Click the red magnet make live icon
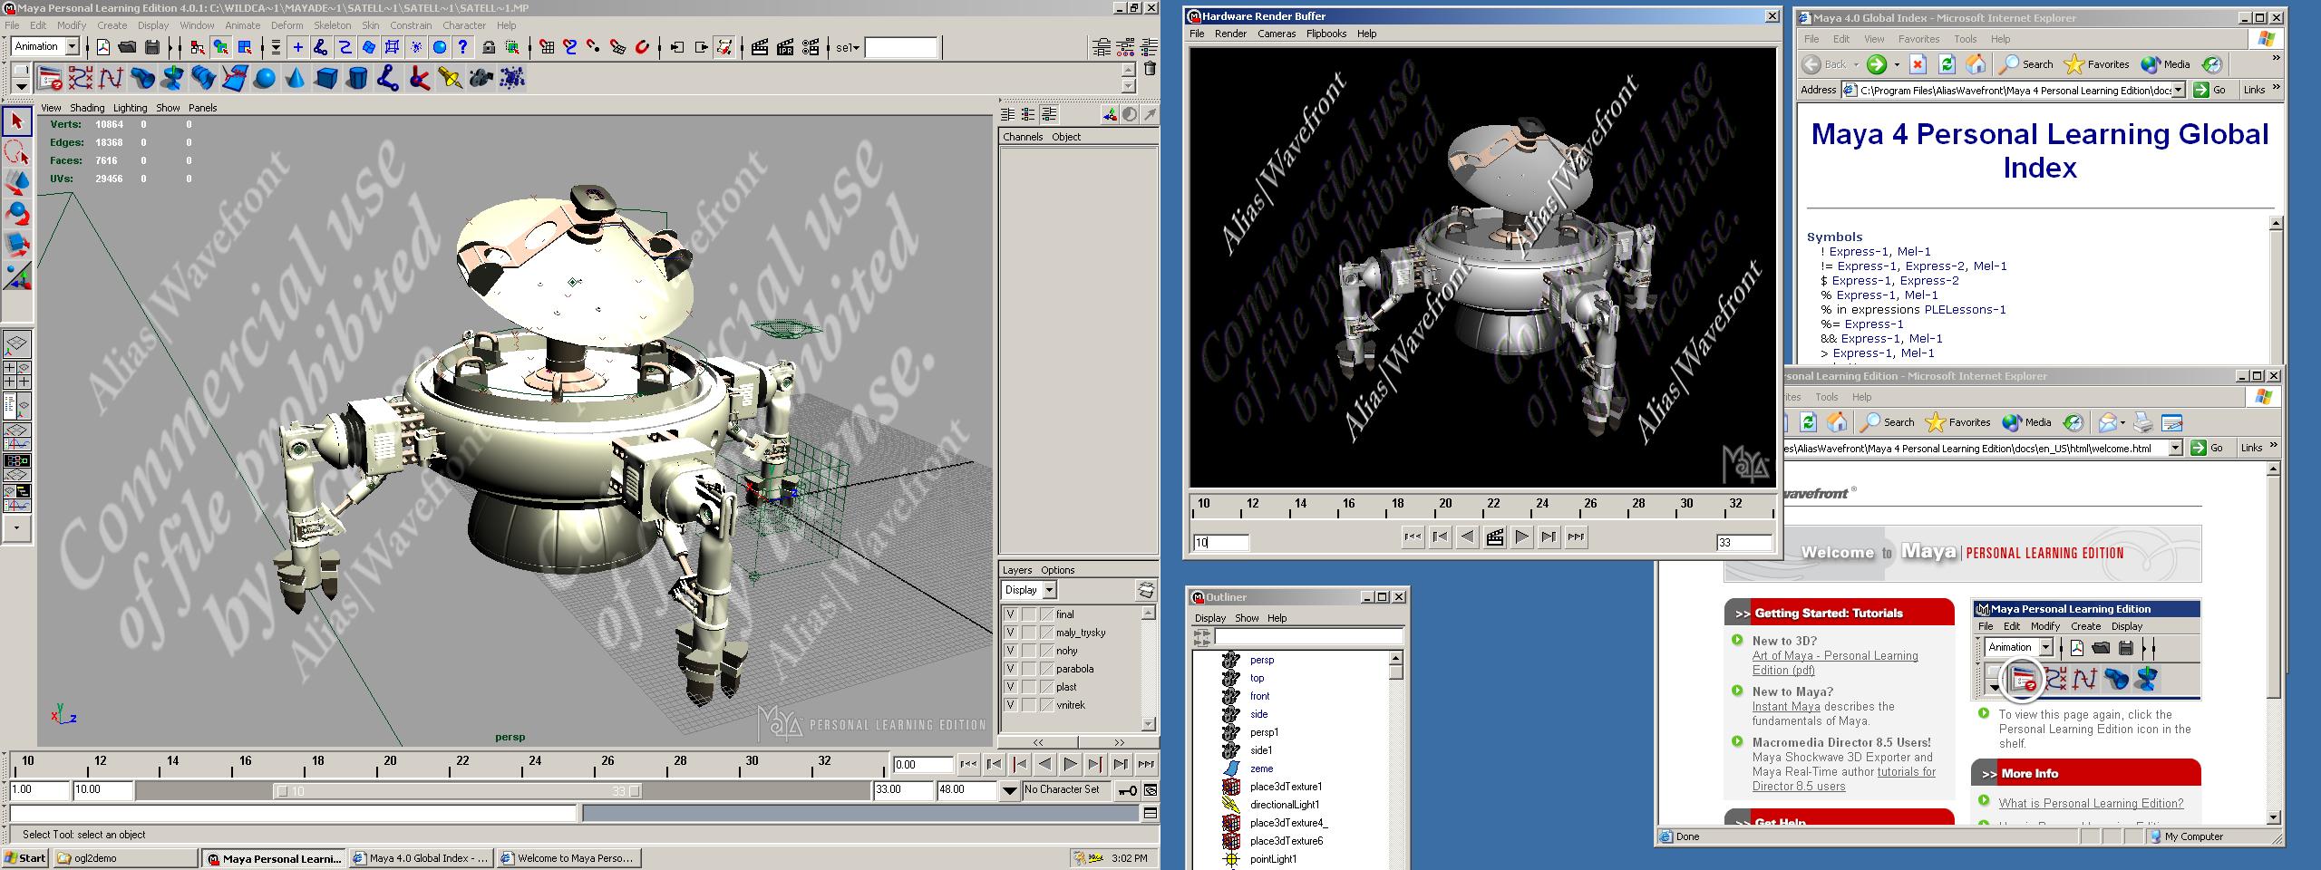 coord(642,47)
